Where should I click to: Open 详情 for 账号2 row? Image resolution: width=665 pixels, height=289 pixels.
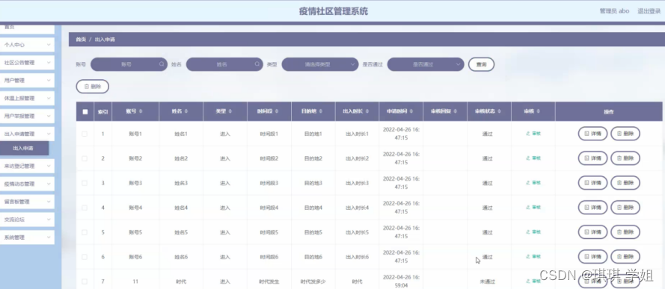592,158
